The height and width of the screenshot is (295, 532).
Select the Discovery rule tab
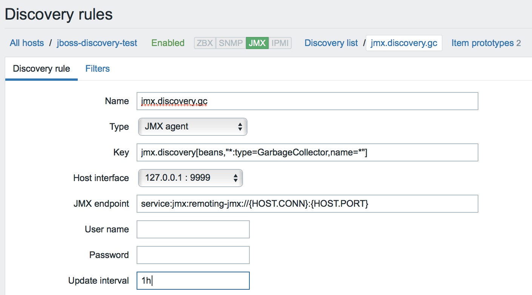pos(41,68)
